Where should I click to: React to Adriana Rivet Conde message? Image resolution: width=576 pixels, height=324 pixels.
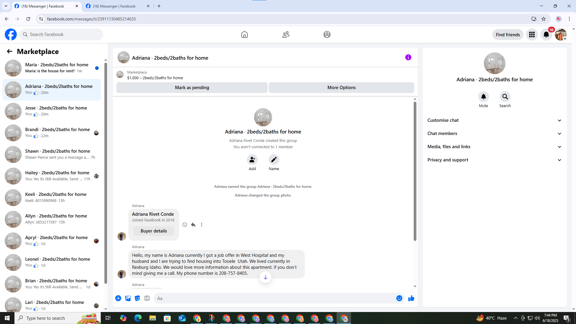point(185,225)
